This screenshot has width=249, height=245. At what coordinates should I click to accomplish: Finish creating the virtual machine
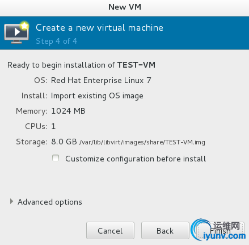(x=220, y=231)
